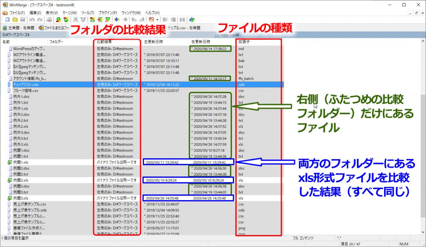Select the file 例外1.doc

[x=23, y=96]
